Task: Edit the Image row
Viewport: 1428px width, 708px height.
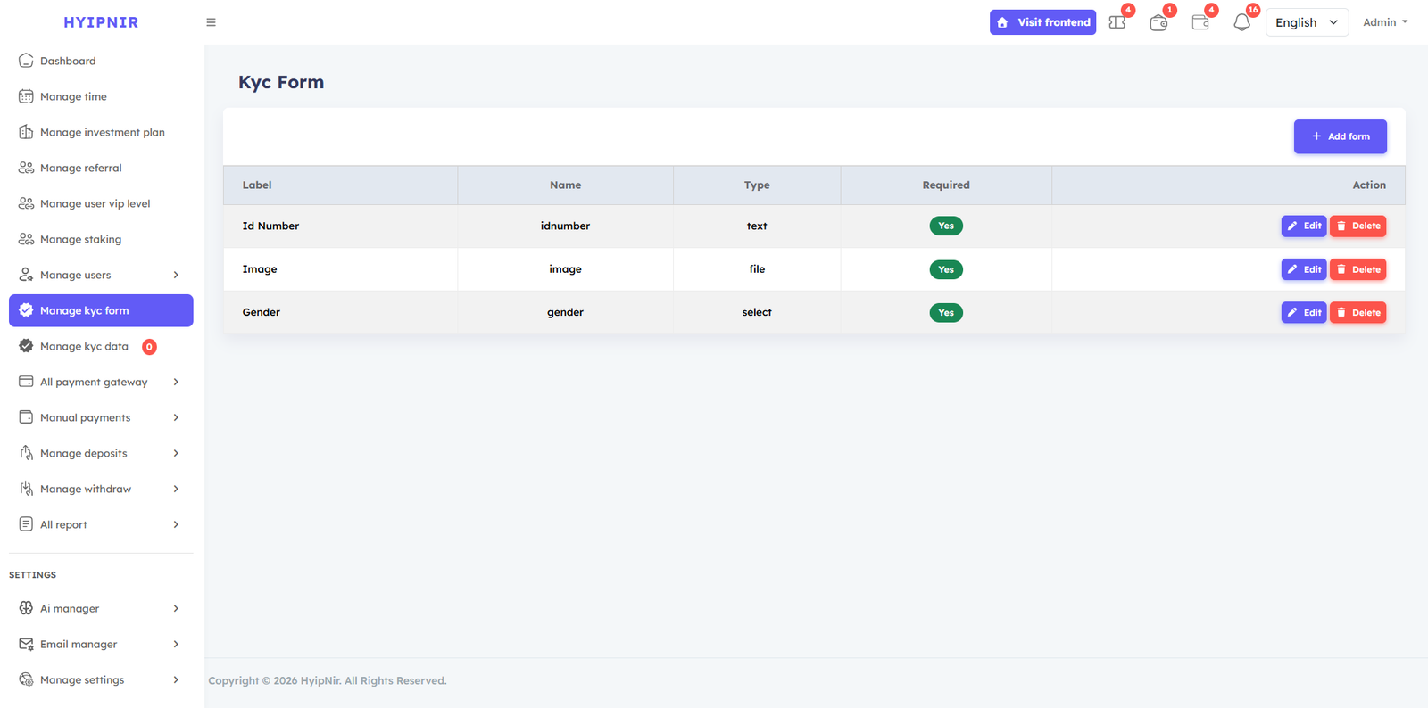Action: 1304,269
